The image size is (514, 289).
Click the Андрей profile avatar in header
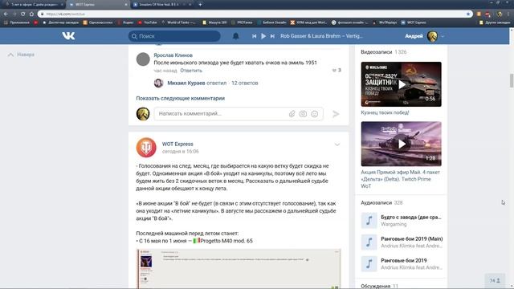(432, 36)
